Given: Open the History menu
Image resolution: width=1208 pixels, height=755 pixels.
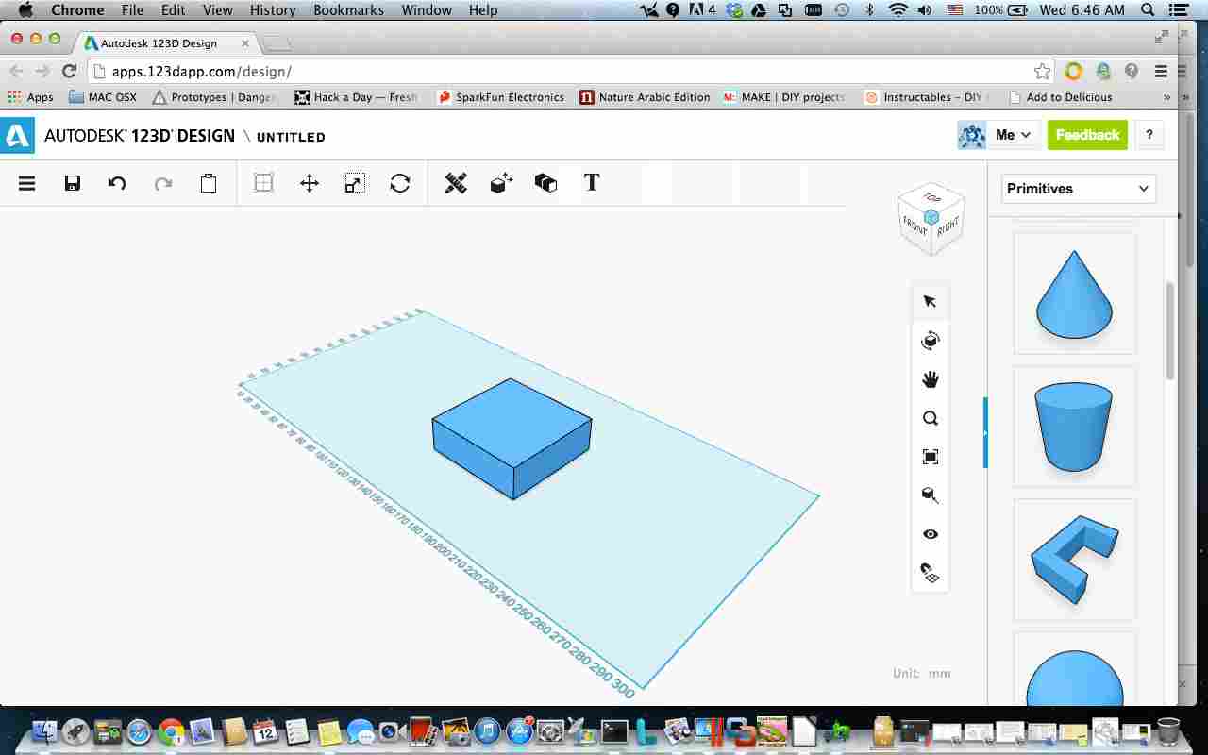Looking at the screenshot, I should (x=273, y=10).
